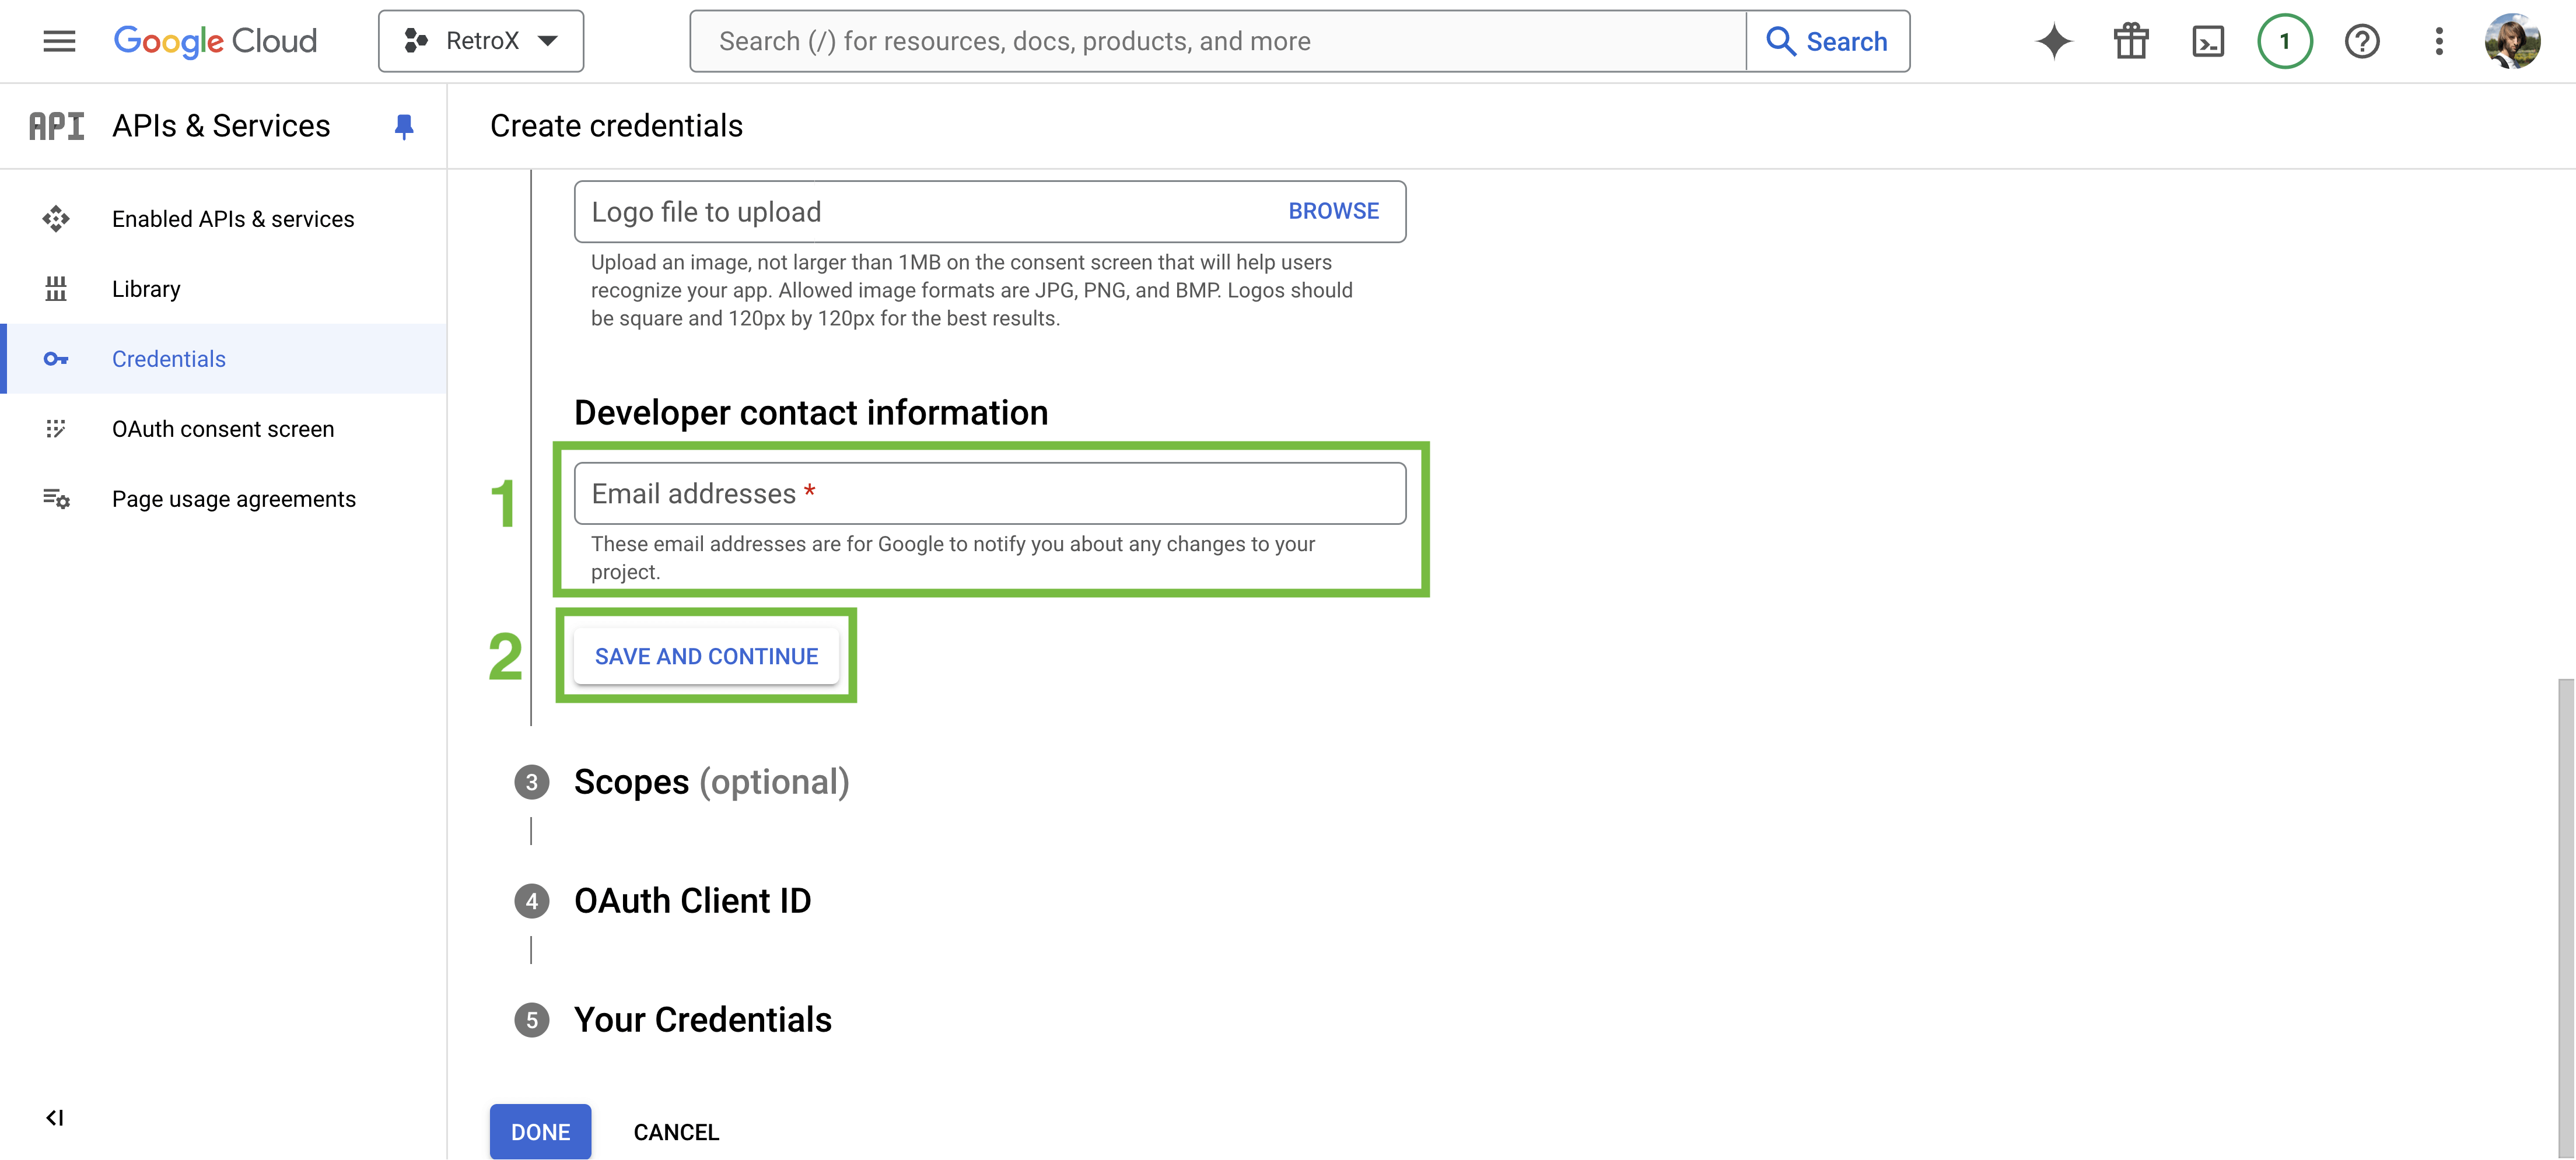Select Credentials in the sidebar
2576x1160 pixels.
[x=223, y=359]
